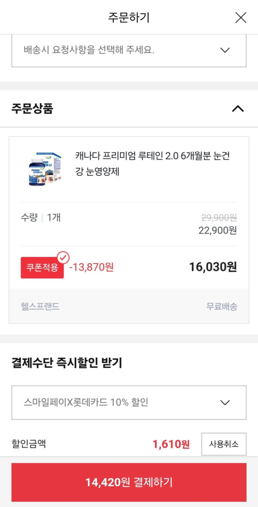
Task: Tap the bold 16,030원 final price
Action: [213, 267]
